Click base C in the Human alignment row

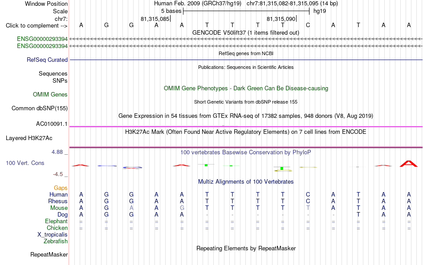(x=308, y=194)
